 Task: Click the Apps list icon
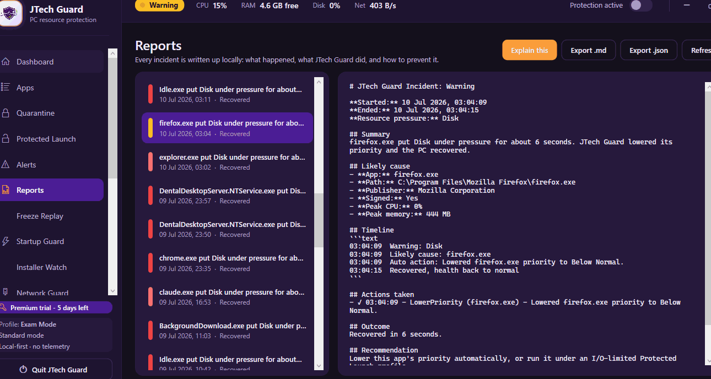[6, 87]
